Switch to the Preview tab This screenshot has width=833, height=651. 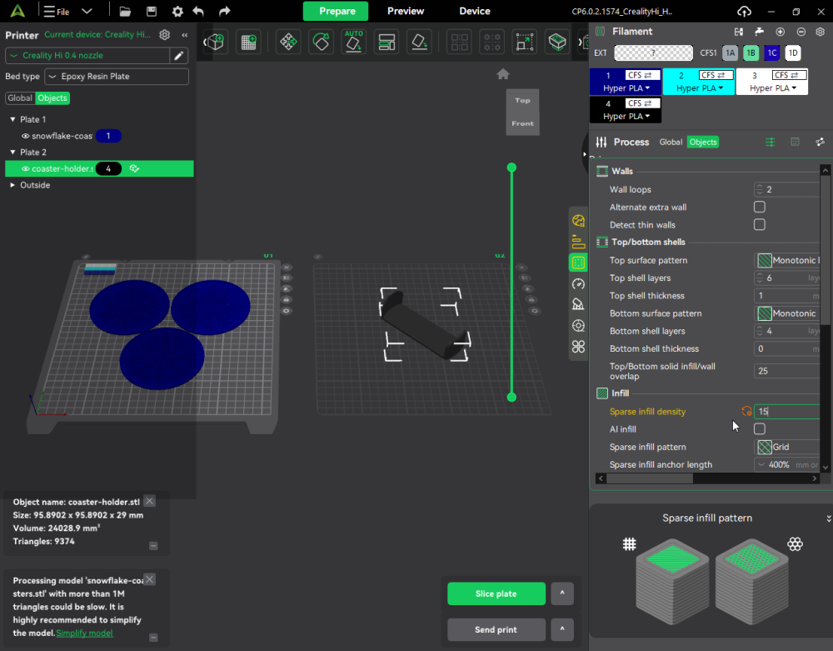coord(406,11)
